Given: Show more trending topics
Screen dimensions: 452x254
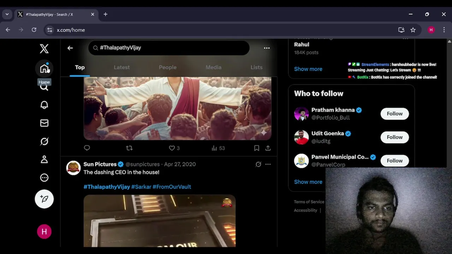Looking at the screenshot, I should click(x=308, y=69).
